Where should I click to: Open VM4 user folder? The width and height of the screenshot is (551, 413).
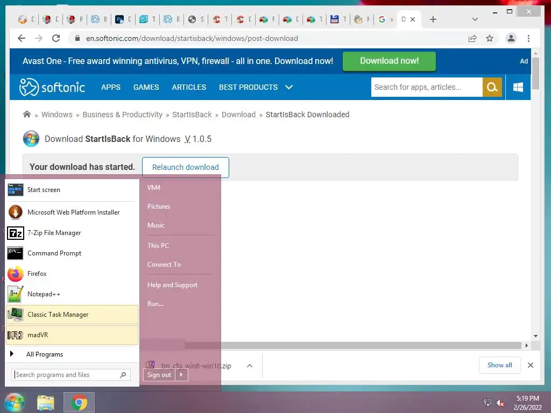pyautogui.click(x=154, y=188)
